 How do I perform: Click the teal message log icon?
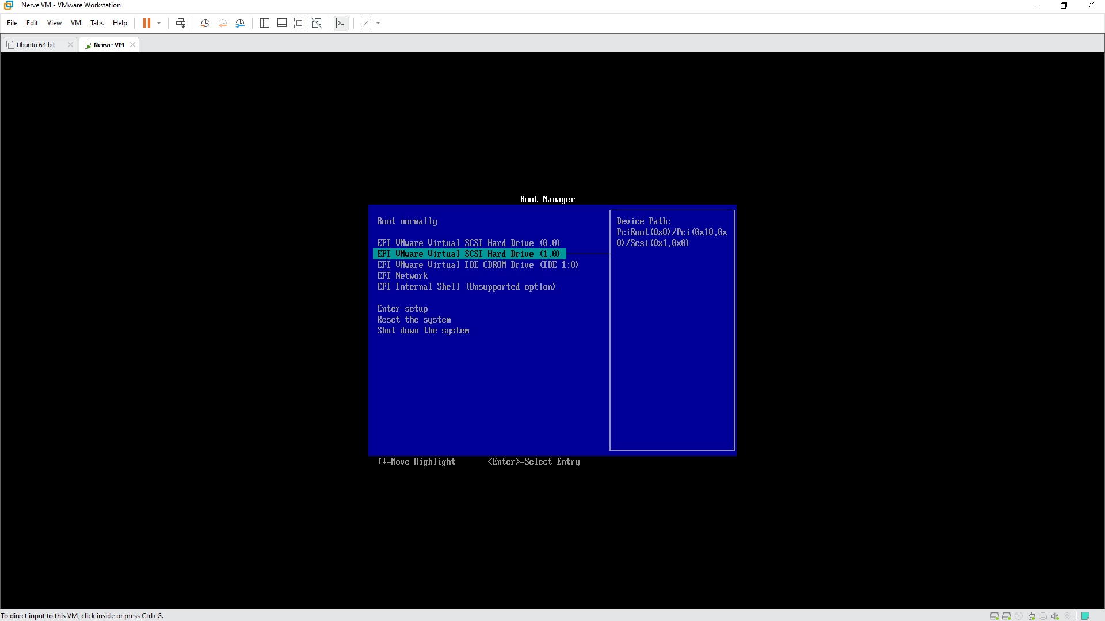click(1085, 616)
